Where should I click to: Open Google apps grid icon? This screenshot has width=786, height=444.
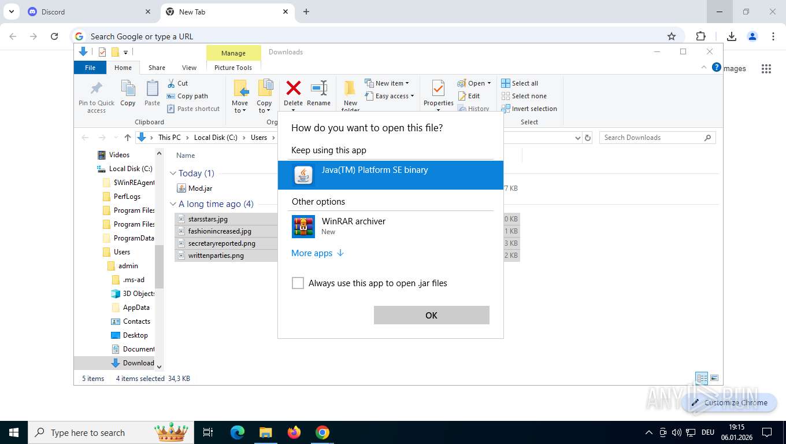click(x=766, y=69)
